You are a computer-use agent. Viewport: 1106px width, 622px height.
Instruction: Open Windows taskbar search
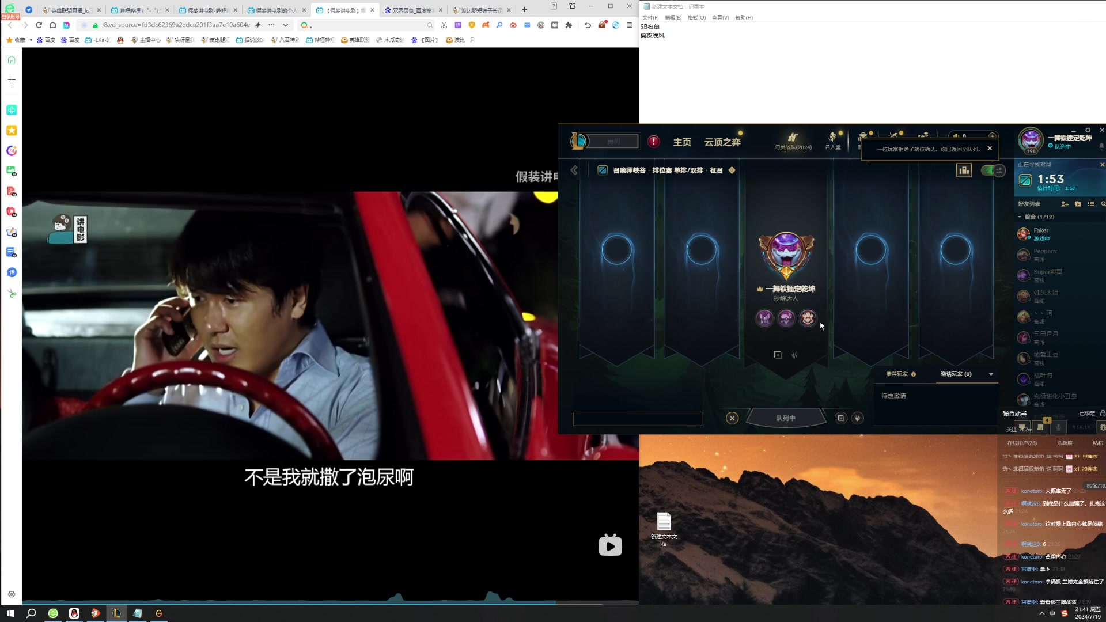(31, 613)
